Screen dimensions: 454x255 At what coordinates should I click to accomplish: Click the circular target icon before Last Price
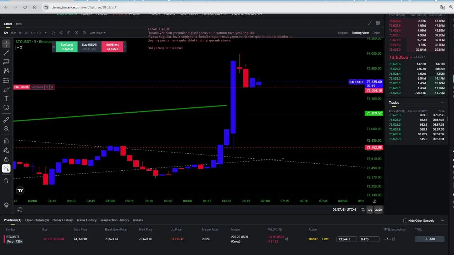84,33
